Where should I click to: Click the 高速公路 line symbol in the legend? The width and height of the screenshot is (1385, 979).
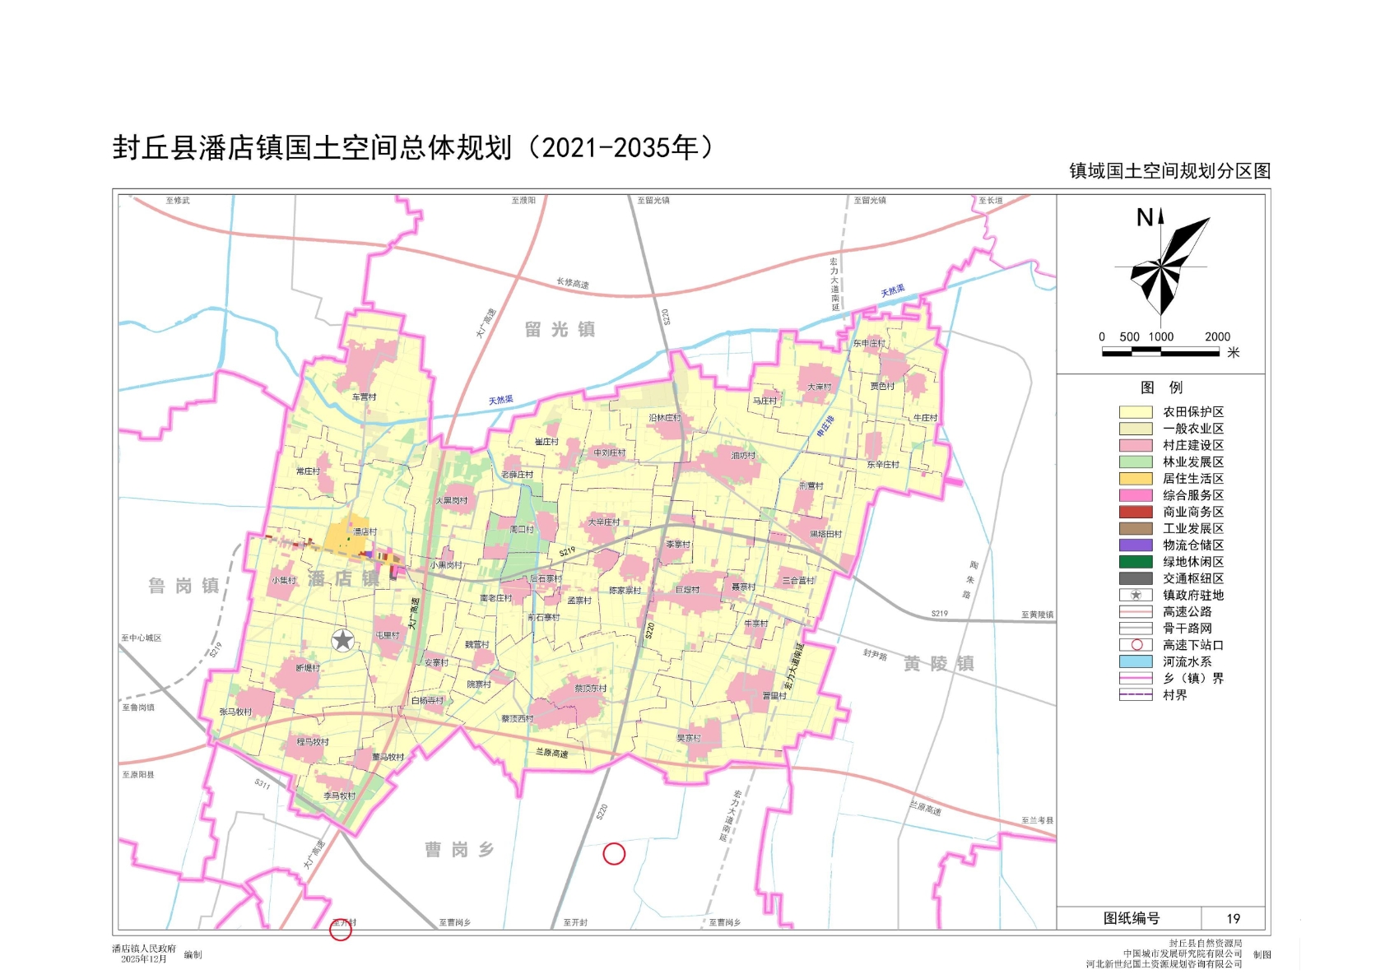pyautogui.click(x=1136, y=611)
